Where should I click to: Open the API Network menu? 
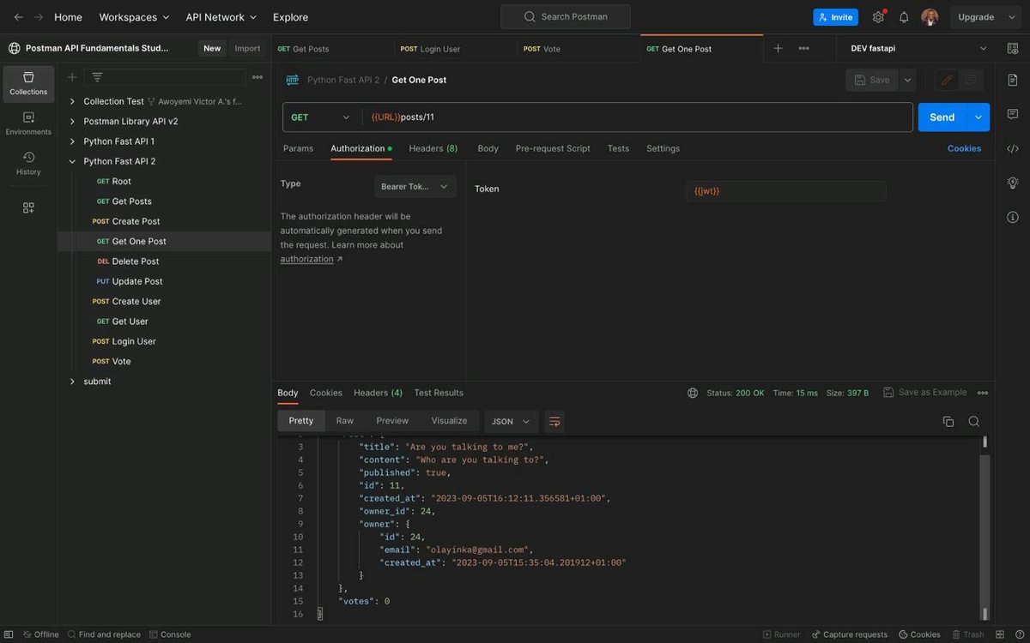pyautogui.click(x=220, y=17)
